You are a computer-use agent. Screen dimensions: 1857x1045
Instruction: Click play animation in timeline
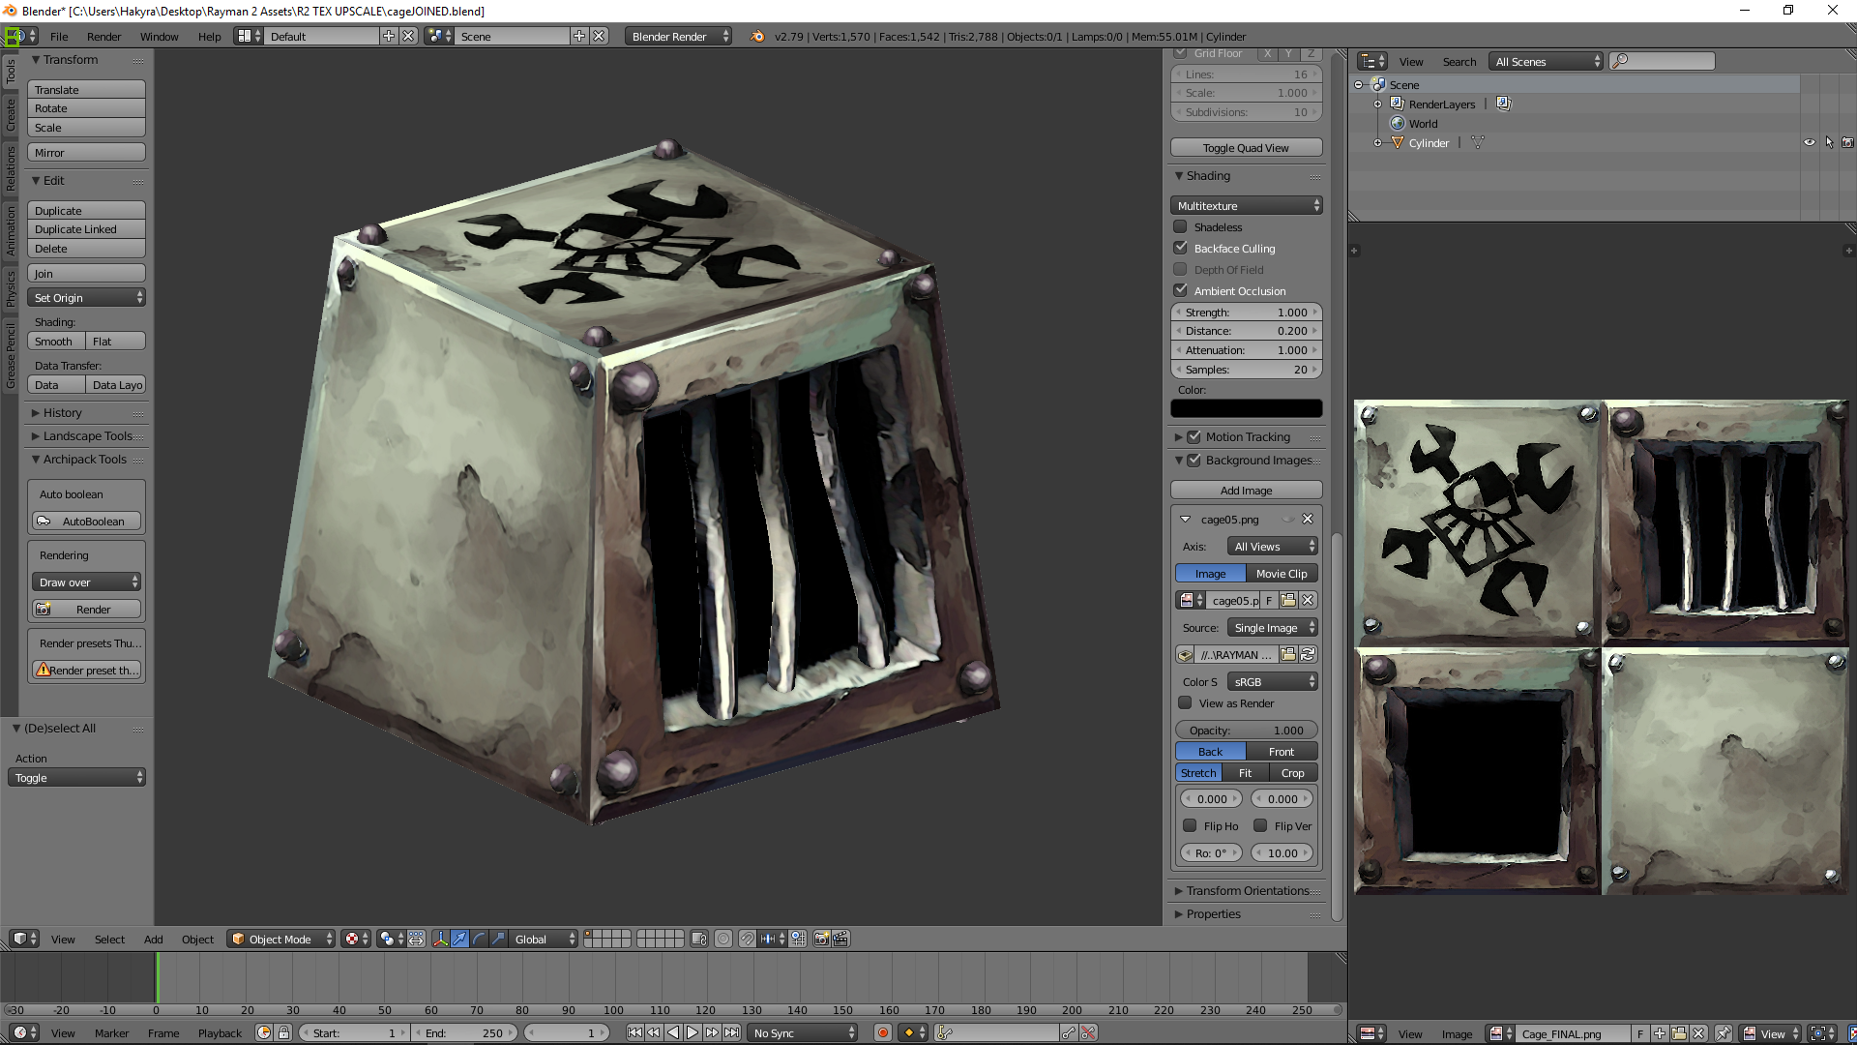(x=693, y=1032)
